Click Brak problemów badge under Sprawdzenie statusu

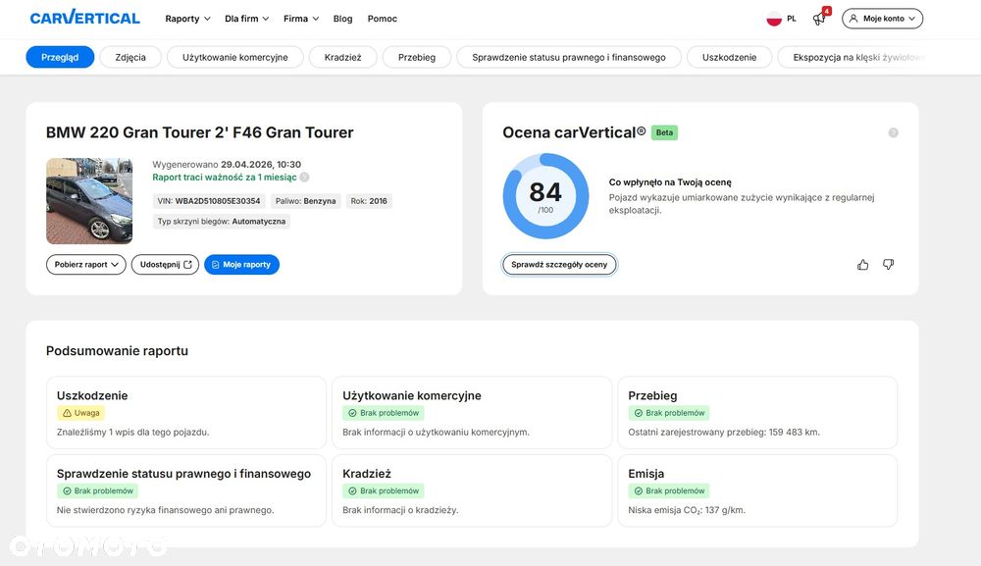97,490
